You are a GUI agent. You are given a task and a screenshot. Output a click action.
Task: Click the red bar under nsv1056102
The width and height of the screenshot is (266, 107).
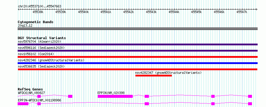click(137, 57)
